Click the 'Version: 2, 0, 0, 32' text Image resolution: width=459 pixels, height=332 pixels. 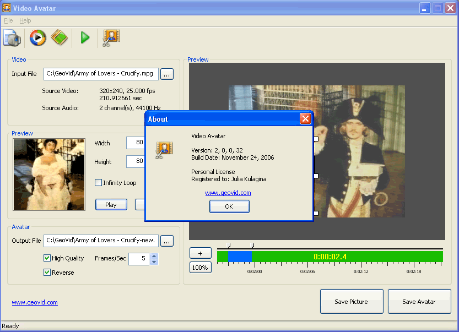point(217,150)
